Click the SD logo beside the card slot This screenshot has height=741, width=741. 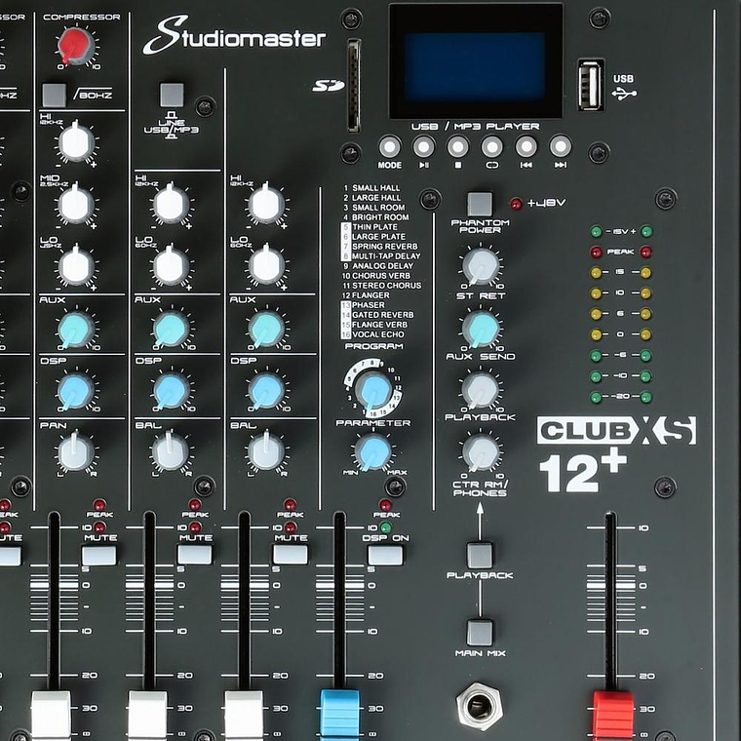(x=329, y=86)
